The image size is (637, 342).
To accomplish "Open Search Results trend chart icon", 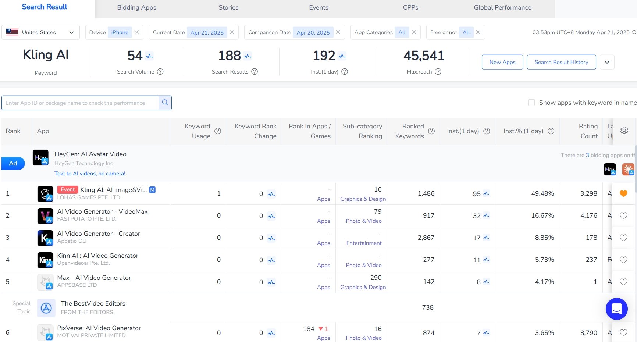I will coord(248,56).
